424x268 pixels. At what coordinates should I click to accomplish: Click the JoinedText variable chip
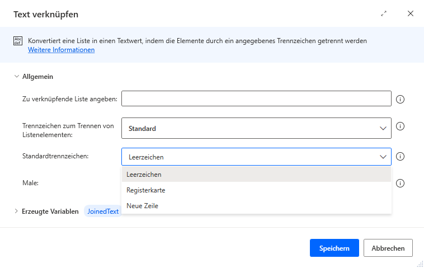(103, 211)
